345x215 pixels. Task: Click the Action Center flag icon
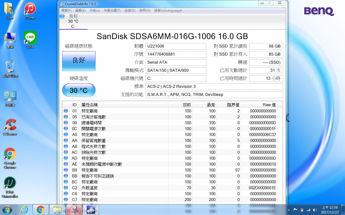click(x=295, y=210)
